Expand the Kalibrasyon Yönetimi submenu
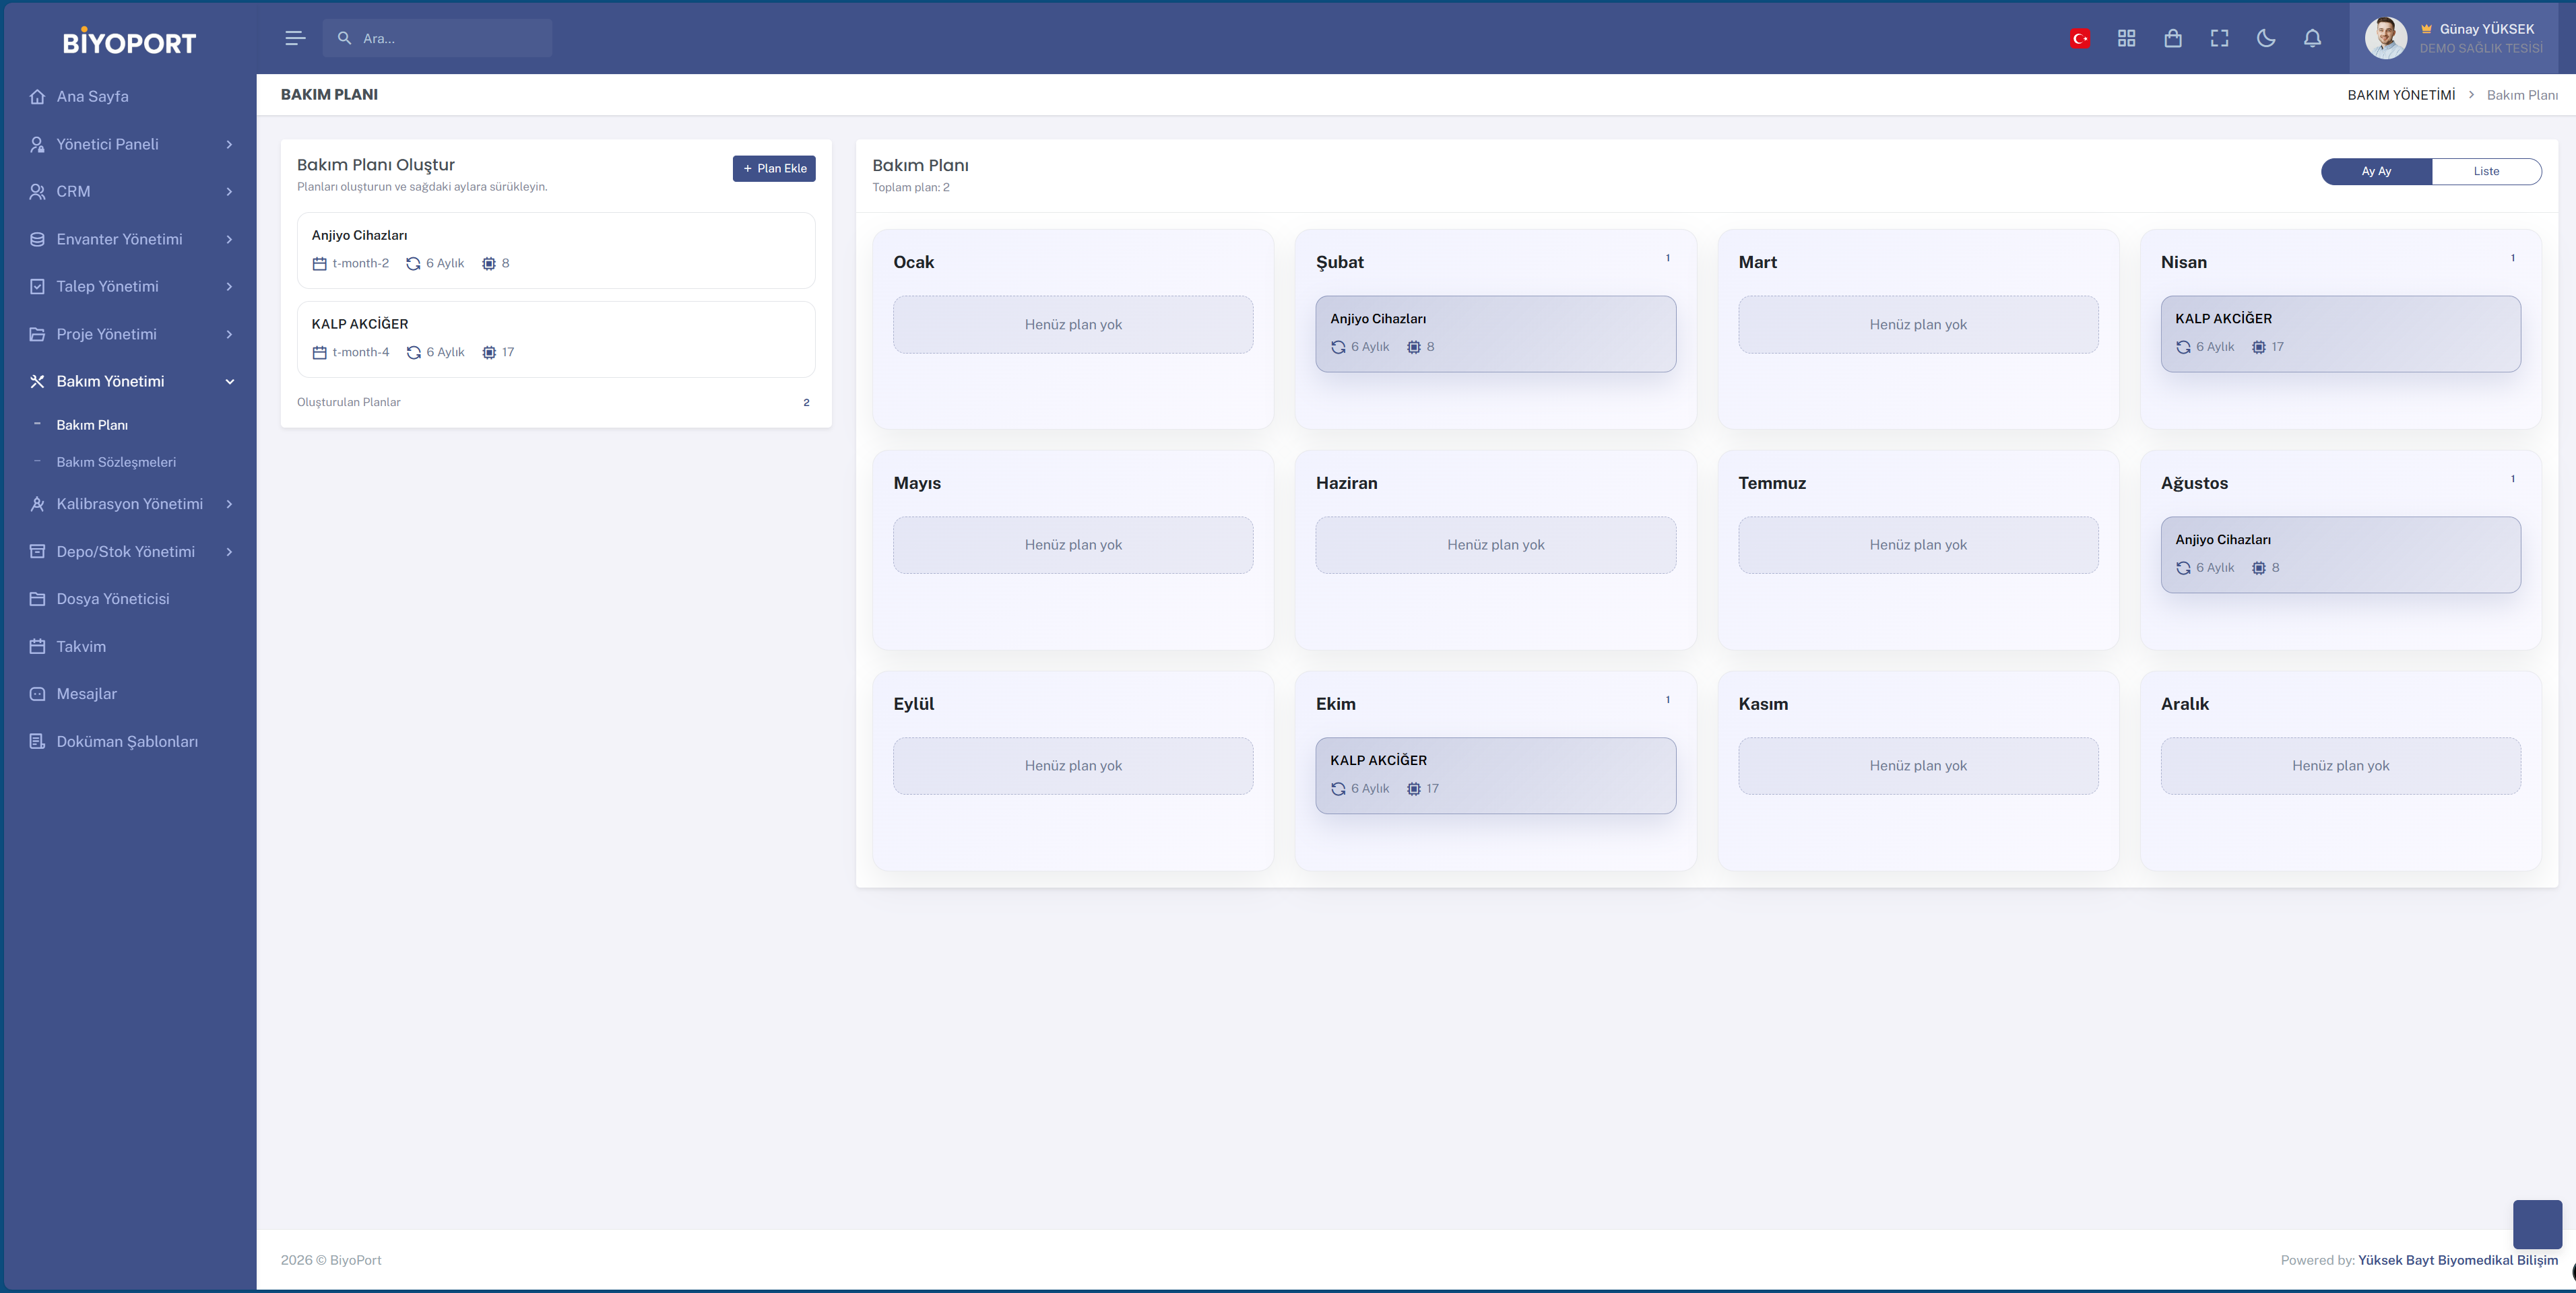Viewport: 2576px width, 1293px height. coord(130,504)
